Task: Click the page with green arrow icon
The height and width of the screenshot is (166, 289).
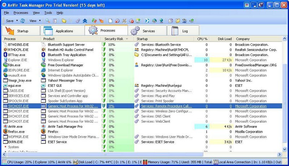Action: 138,21
